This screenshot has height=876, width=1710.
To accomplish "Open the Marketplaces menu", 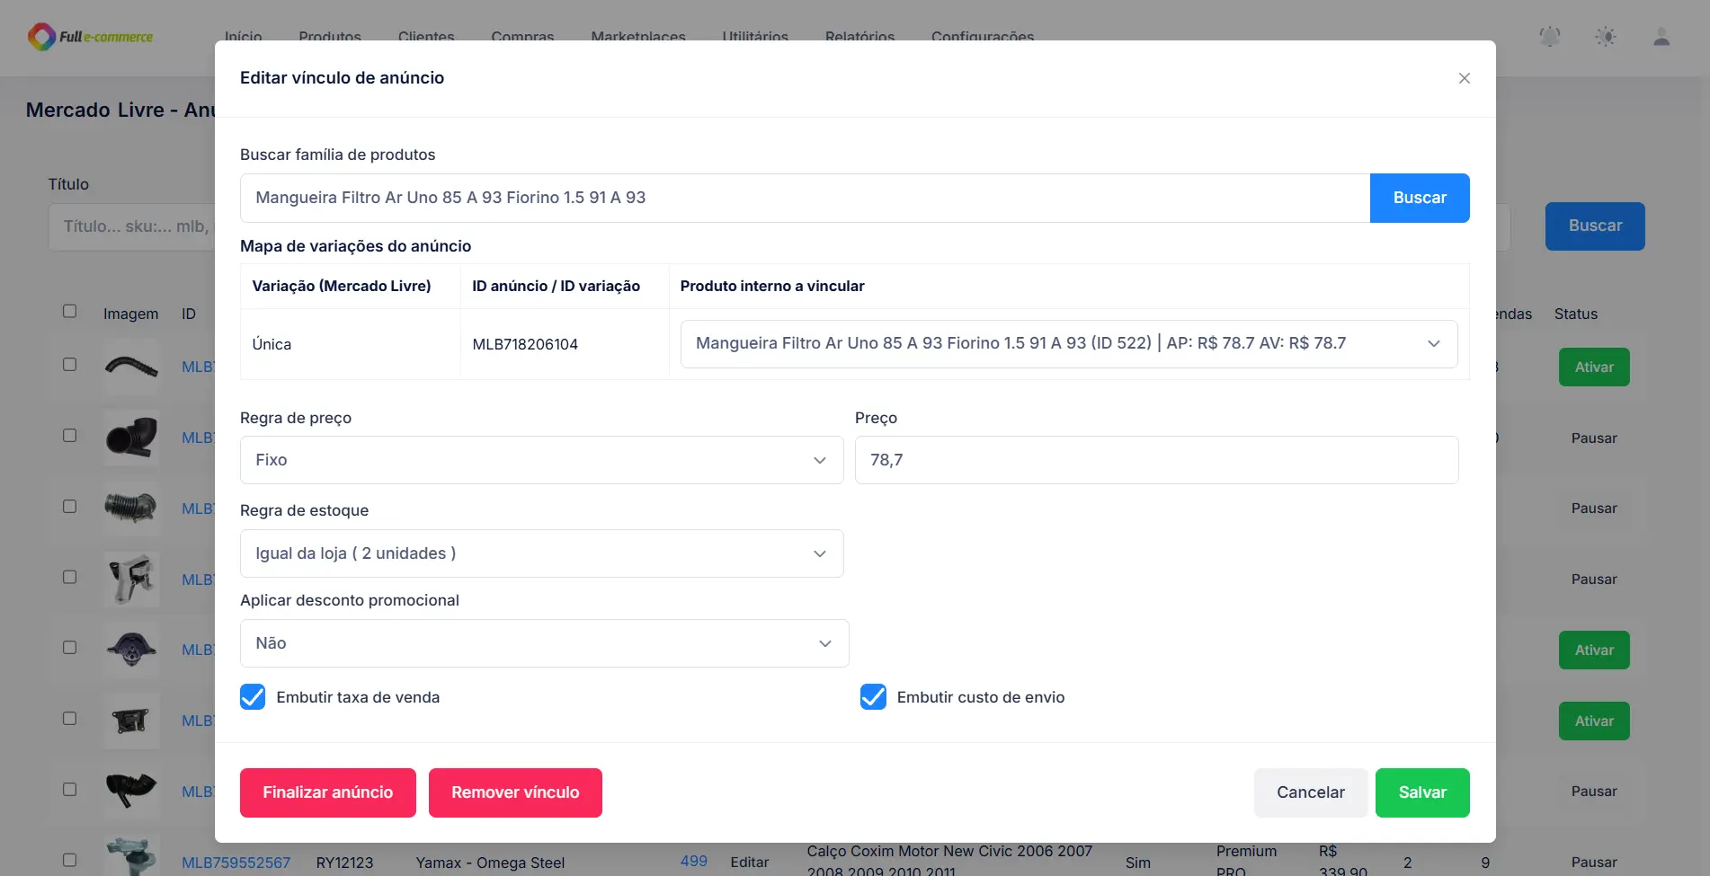I will pos(638,37).
